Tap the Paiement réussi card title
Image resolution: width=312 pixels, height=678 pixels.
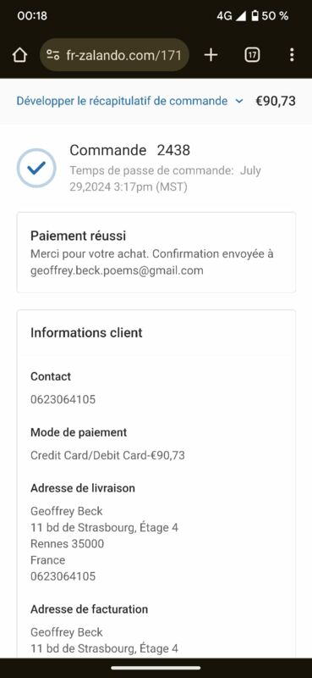click(78, 236)
